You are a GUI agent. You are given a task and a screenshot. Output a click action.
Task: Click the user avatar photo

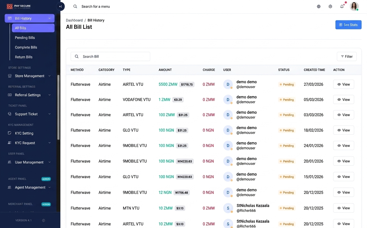[354, 6]
